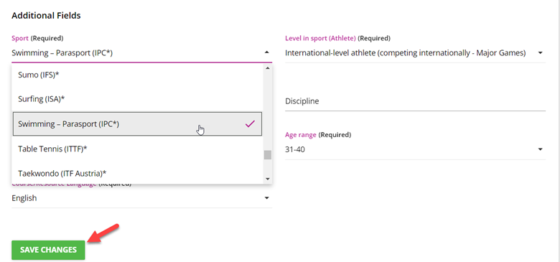Click the sport list scrollbar up arrow
The width and height of the screenshot is (560, 262).
coord(268,67)
